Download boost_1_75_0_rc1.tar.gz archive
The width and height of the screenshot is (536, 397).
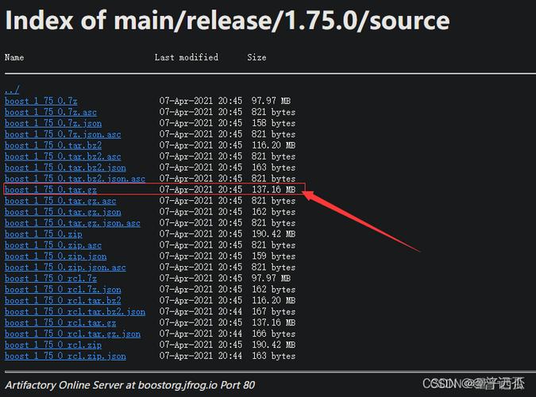pyautogui.click(x=60, y=322)
